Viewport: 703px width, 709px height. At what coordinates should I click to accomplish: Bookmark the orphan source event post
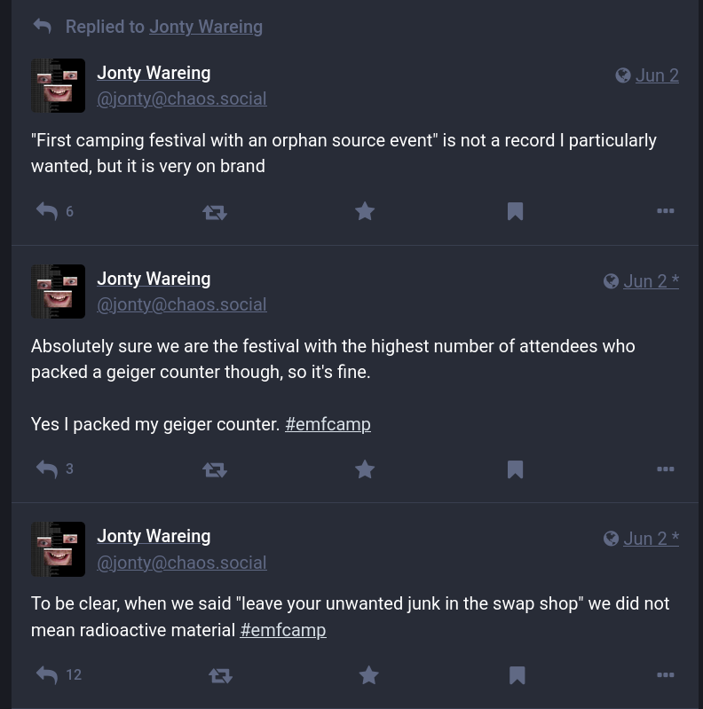515,211
